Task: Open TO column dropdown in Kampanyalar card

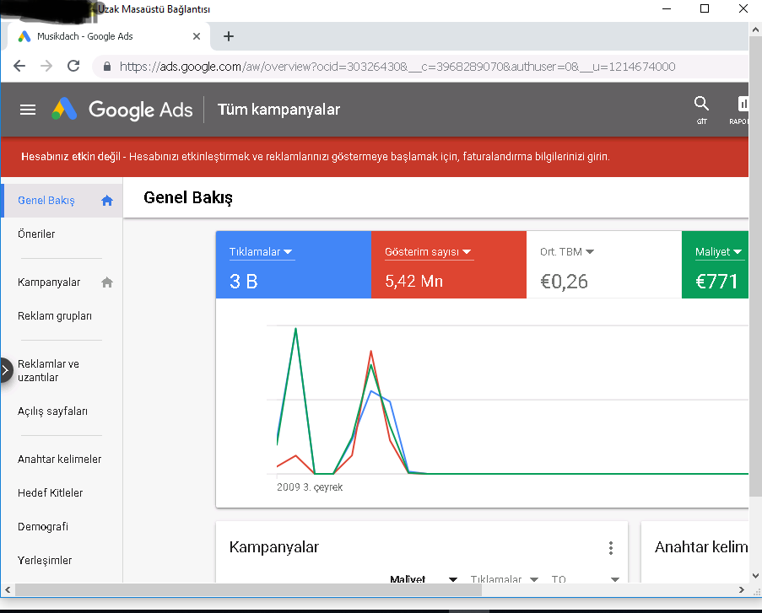Action: [x=615, y=579]
